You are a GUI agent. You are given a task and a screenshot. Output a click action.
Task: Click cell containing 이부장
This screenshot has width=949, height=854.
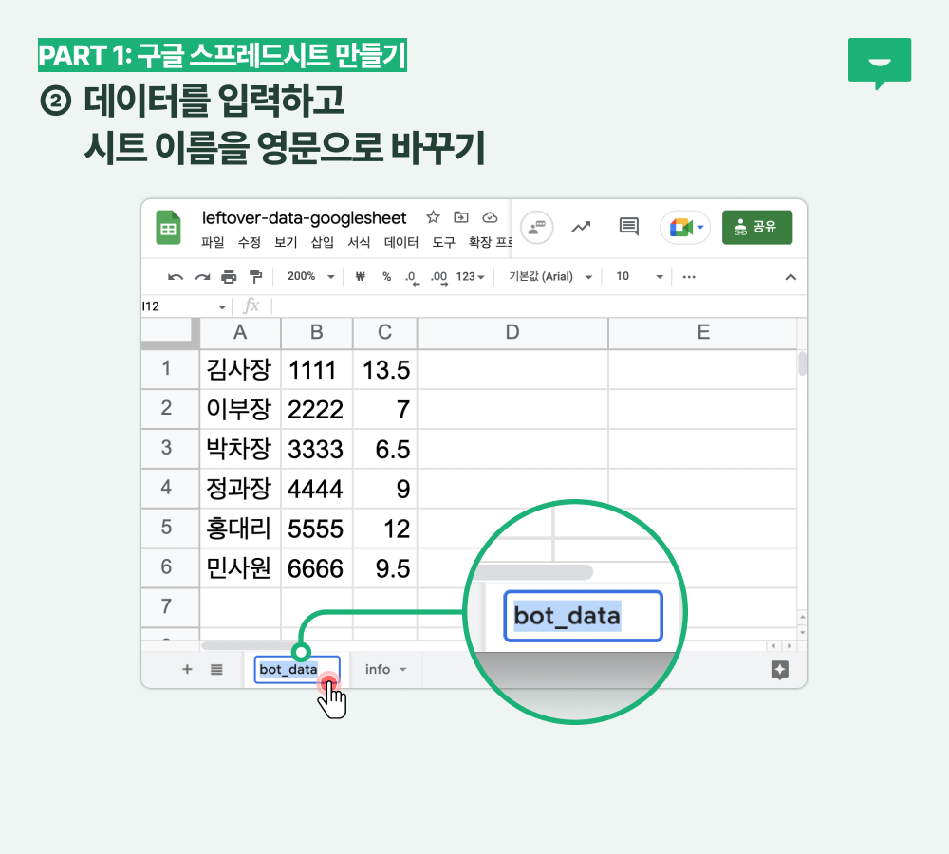240,409
